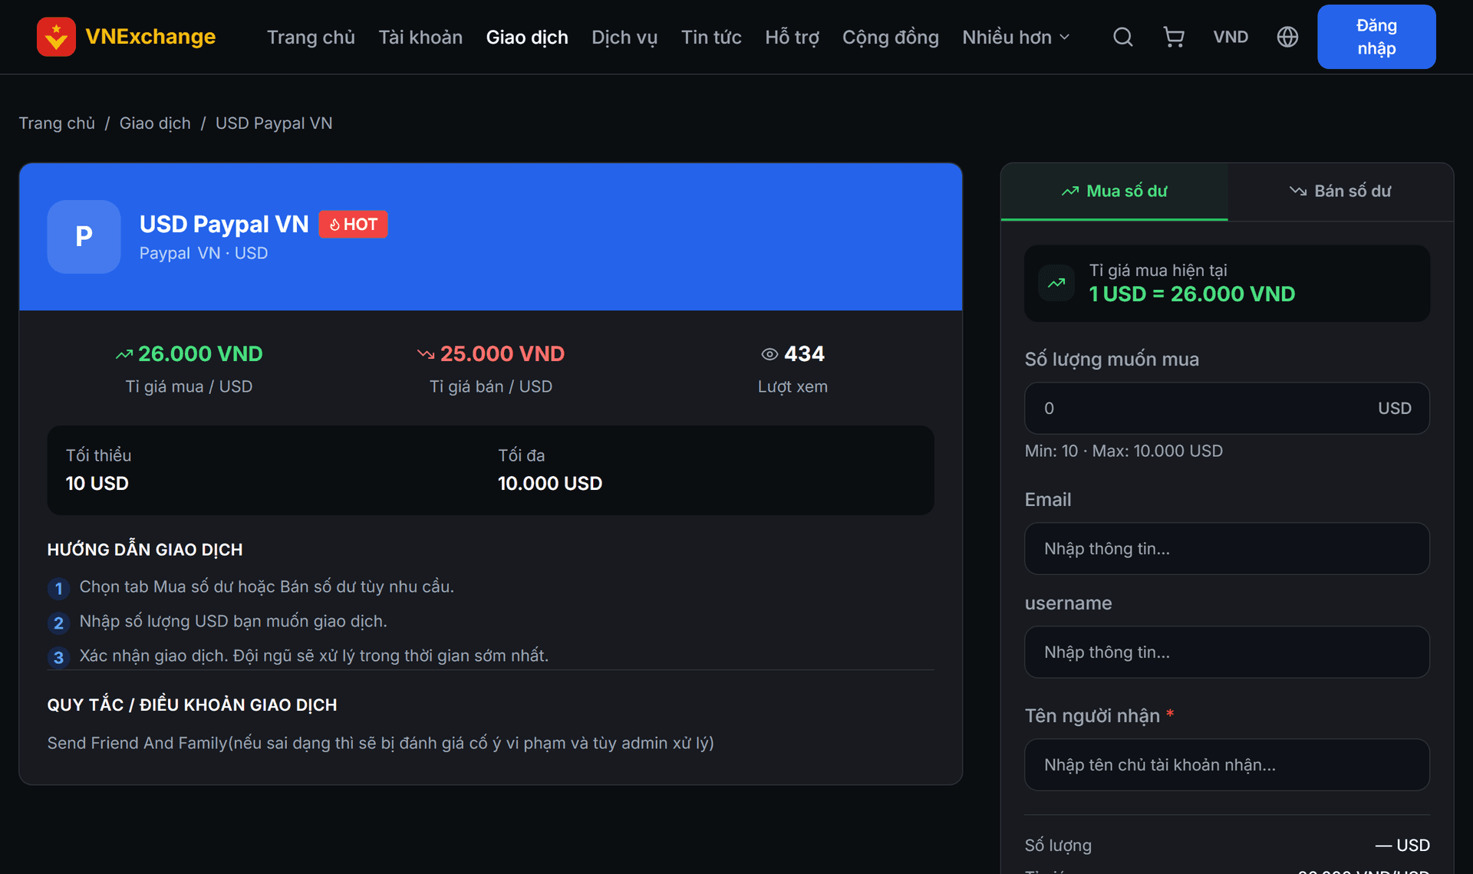Click the eye icon beside 434 views
Screen dimensions: 1473x874
[769, 354]
